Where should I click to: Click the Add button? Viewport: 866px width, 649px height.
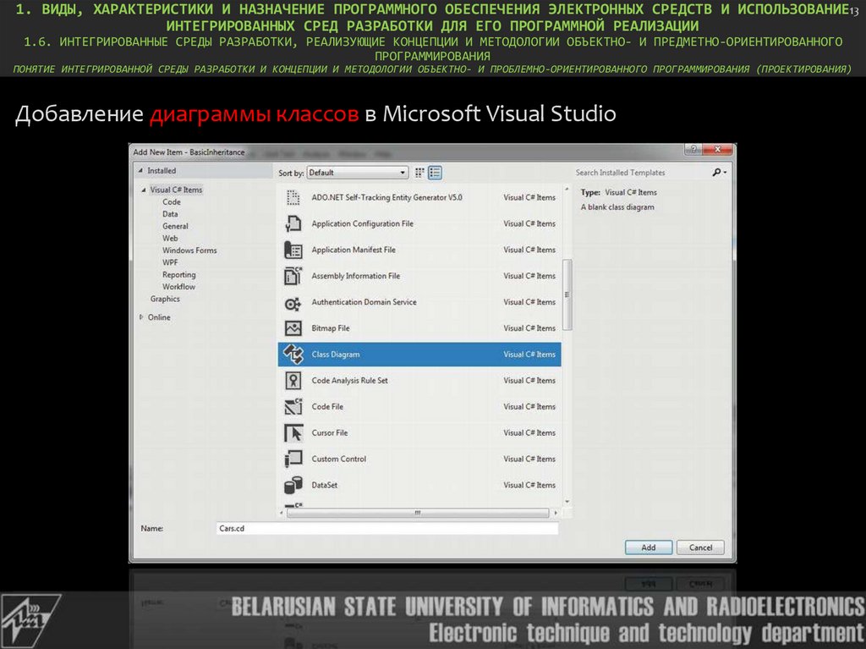[649, 547]
